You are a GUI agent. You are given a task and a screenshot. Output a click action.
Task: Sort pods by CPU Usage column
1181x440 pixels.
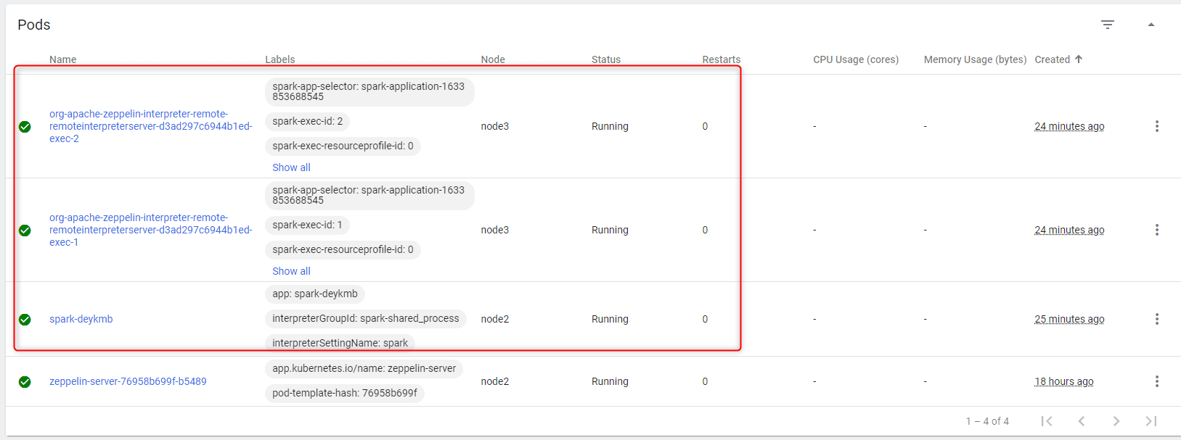point(856,59)
